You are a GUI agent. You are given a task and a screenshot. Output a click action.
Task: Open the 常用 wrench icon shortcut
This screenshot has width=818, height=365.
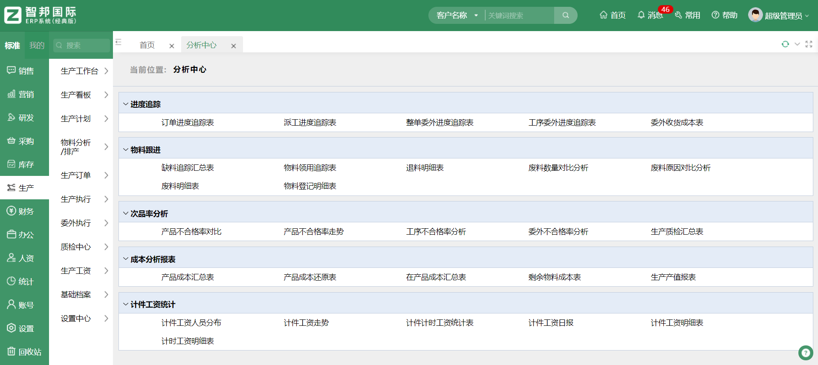678,15
